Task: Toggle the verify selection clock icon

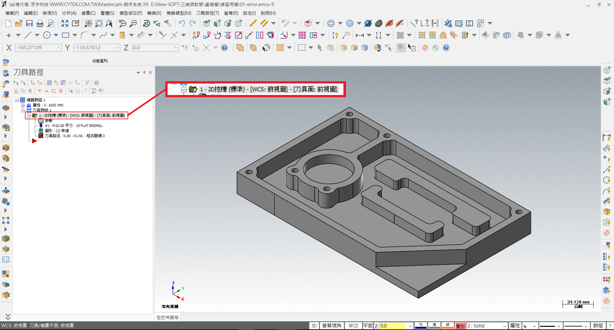Action: point(401,48)
